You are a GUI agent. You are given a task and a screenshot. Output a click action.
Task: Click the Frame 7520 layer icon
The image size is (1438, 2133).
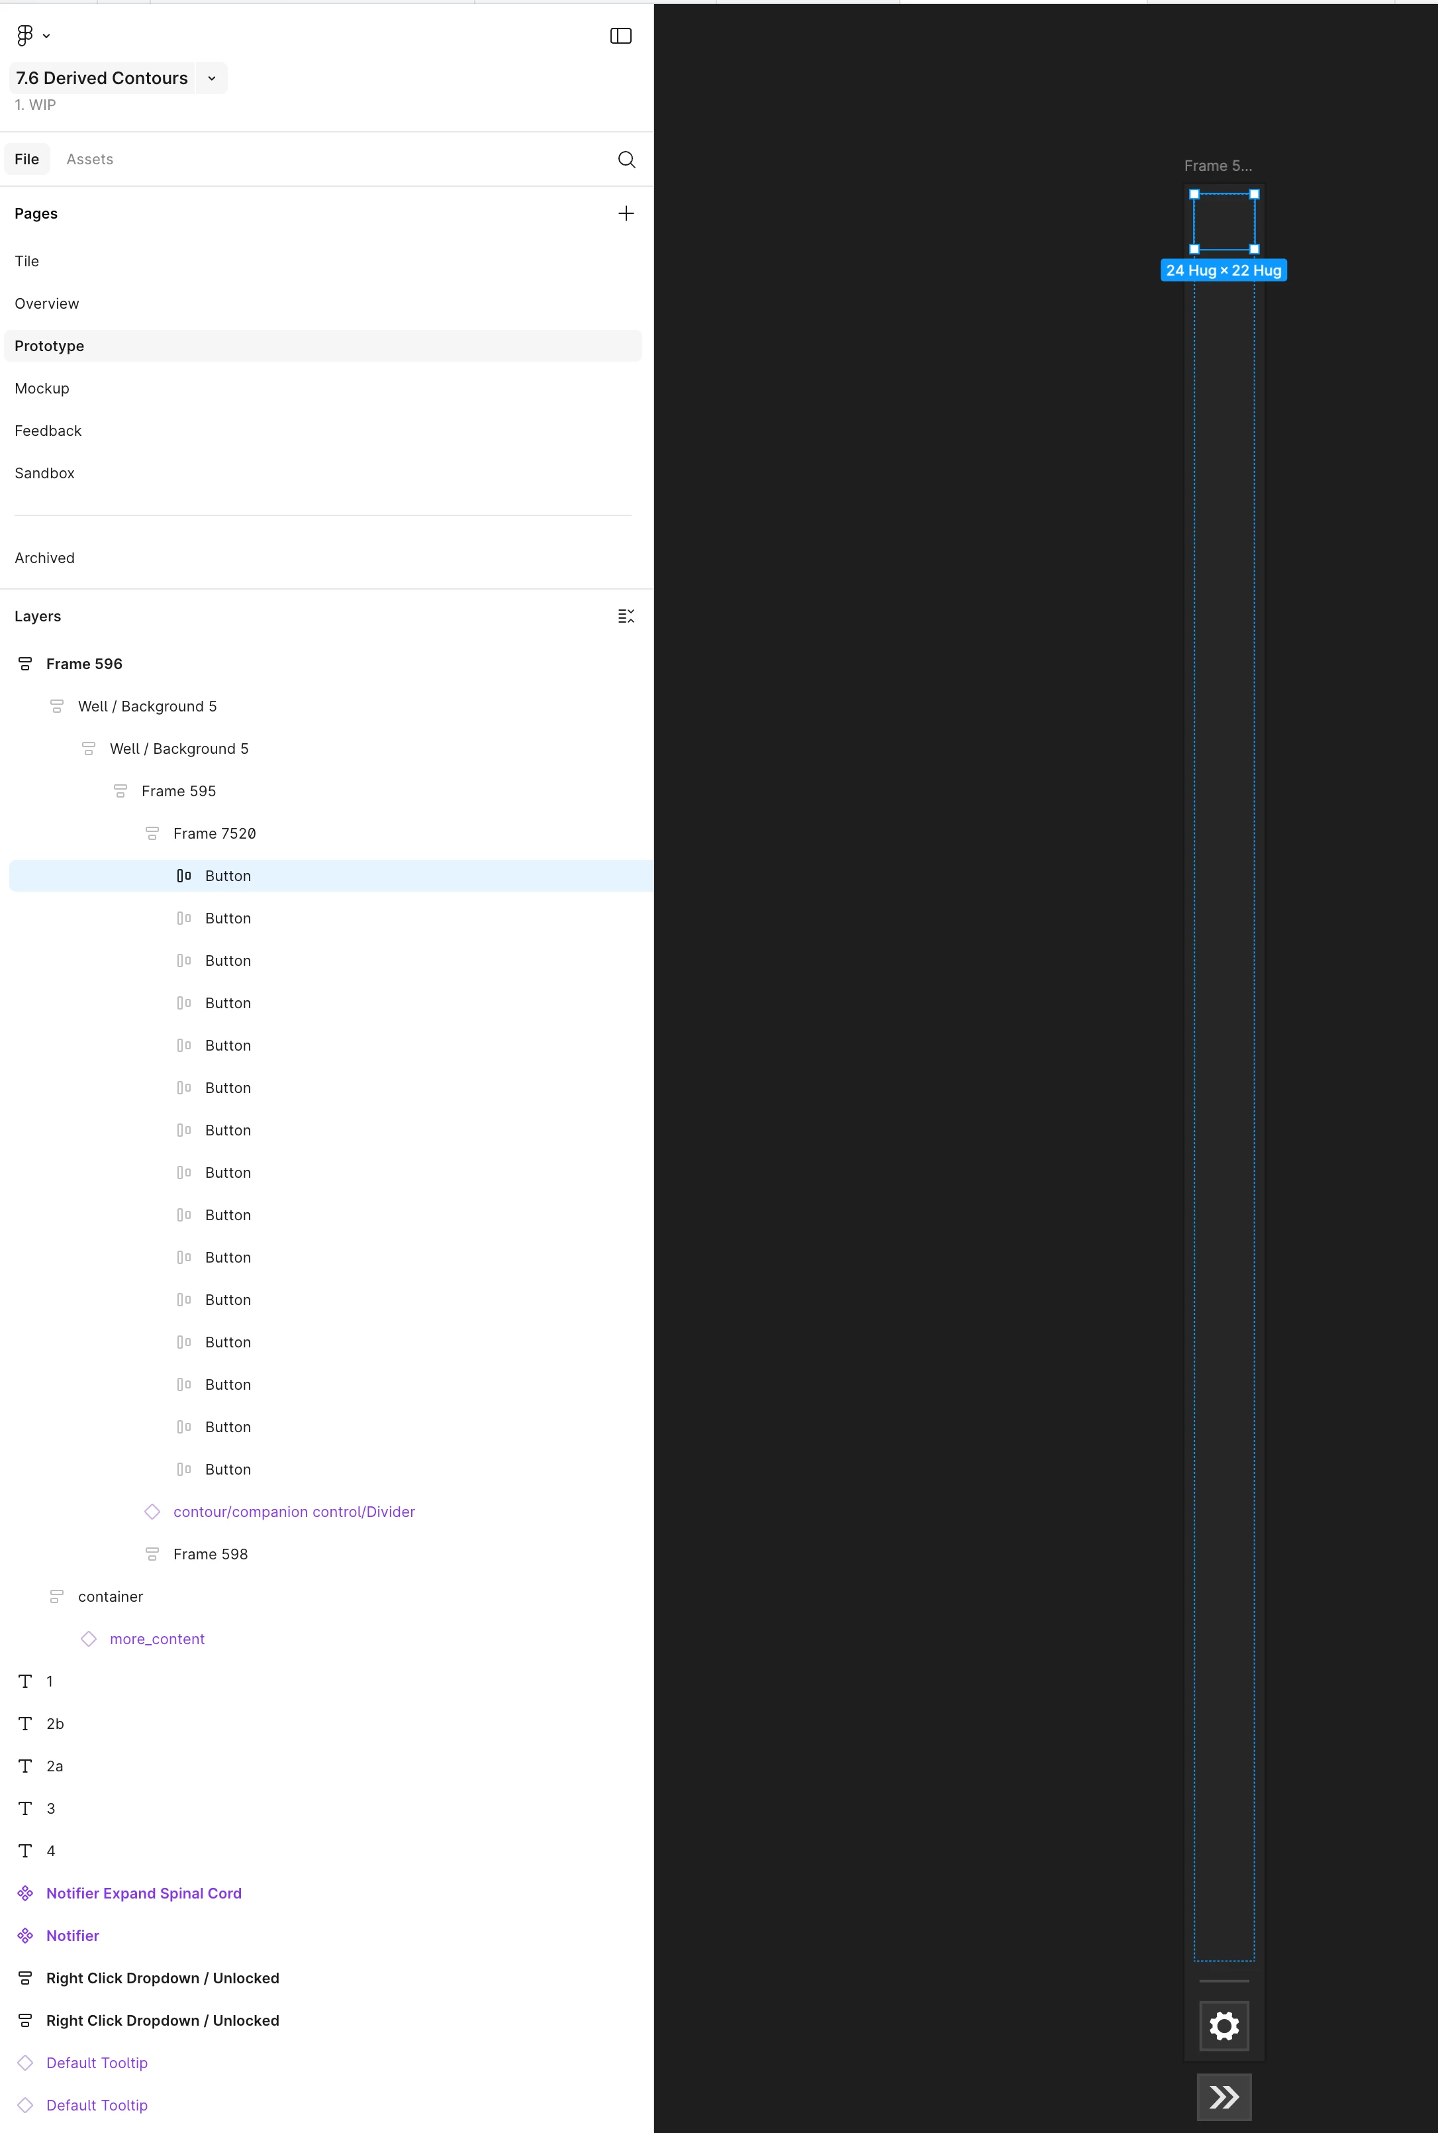[x=152, y=833]
